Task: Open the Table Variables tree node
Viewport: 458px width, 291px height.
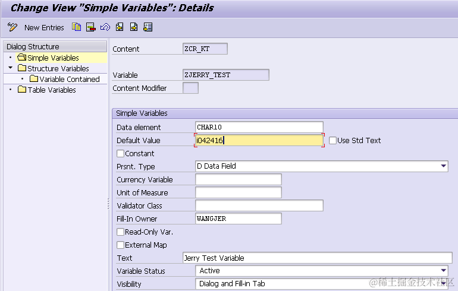Action: pos(52,90)
